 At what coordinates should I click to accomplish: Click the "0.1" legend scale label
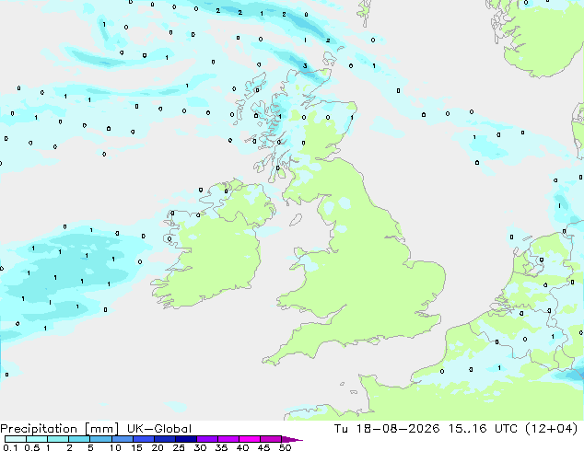pos(10,447)
